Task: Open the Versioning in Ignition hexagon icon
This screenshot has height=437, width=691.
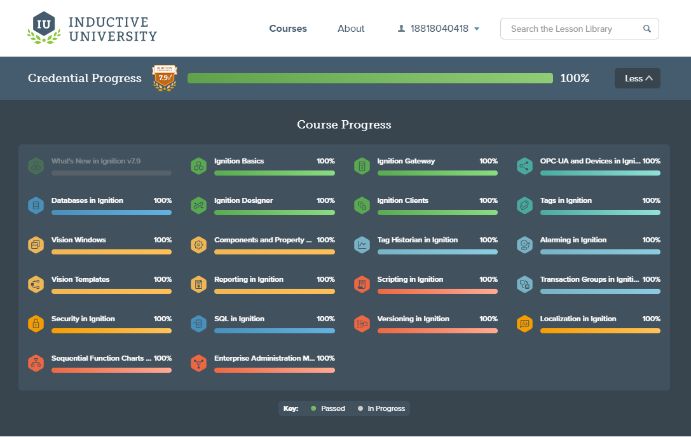Action: [362, 324]
